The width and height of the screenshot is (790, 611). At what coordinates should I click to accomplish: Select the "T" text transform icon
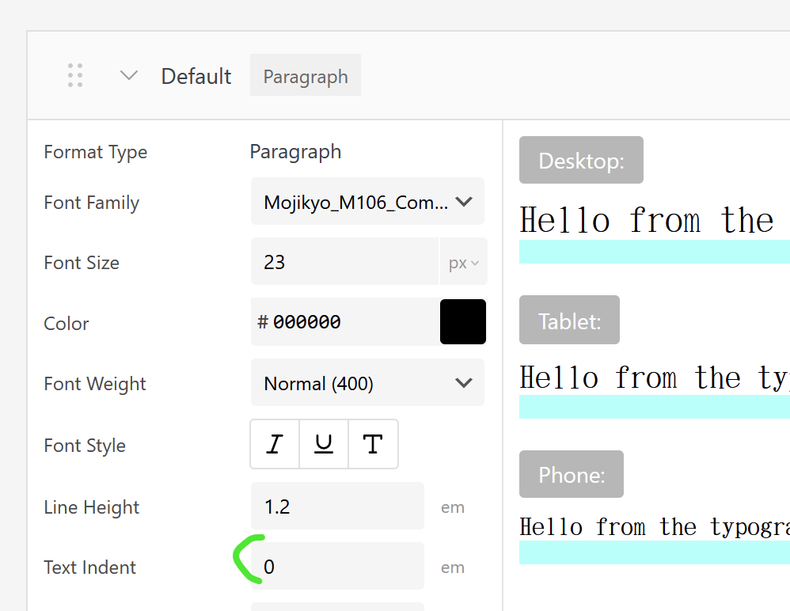[x=373, y=444]
